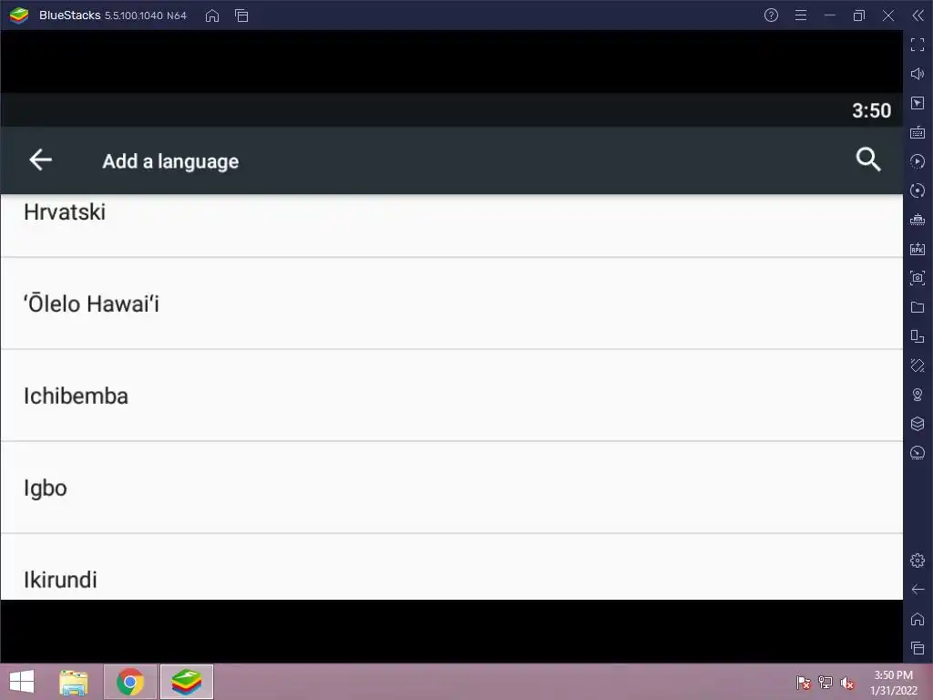
Task: Click muted volume tray icon
Action: 847,683
